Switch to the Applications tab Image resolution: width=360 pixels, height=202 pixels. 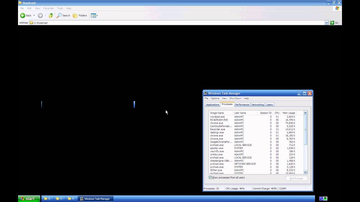[212, 105]
